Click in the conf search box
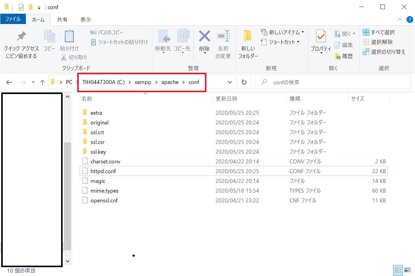Viewport: 415px width, 276px height. point(333,82)
